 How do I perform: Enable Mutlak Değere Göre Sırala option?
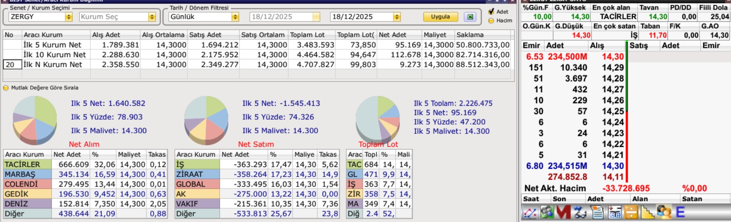point(6,88)
